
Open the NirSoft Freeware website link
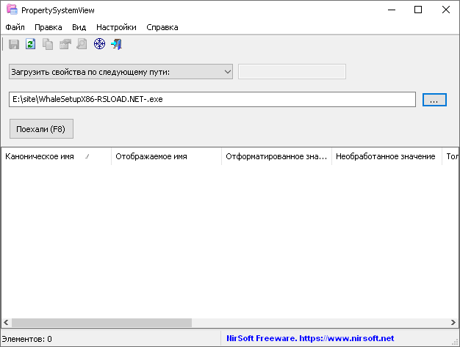310,338
